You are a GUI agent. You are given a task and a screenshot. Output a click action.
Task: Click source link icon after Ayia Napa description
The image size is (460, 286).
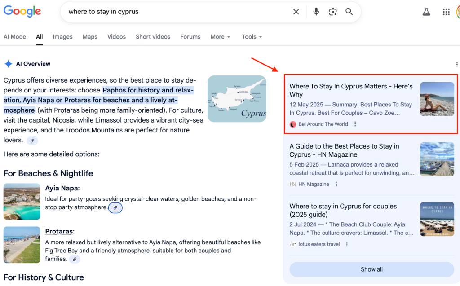tap(115, 208)
